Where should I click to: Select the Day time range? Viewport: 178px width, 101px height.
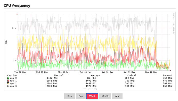click(x=80, y=96)
